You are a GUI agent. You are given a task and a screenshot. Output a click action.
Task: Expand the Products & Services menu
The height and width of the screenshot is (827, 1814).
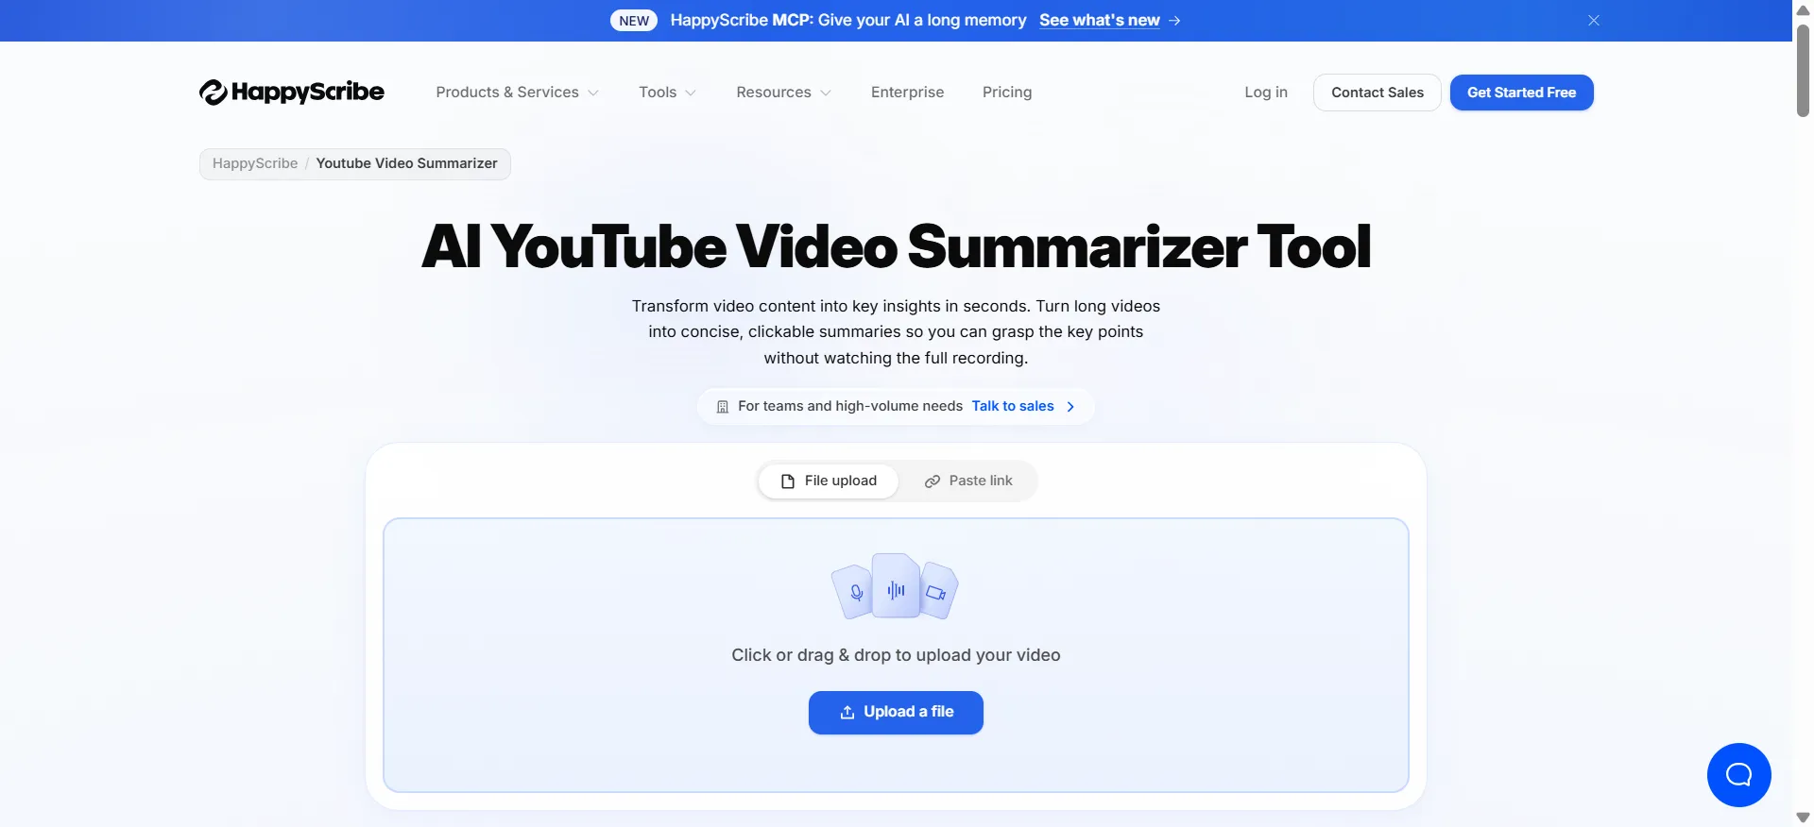click(x=517, y=93)
